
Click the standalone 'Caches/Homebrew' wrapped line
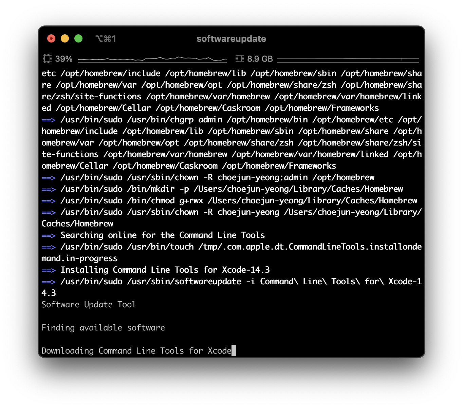(77, 223)
